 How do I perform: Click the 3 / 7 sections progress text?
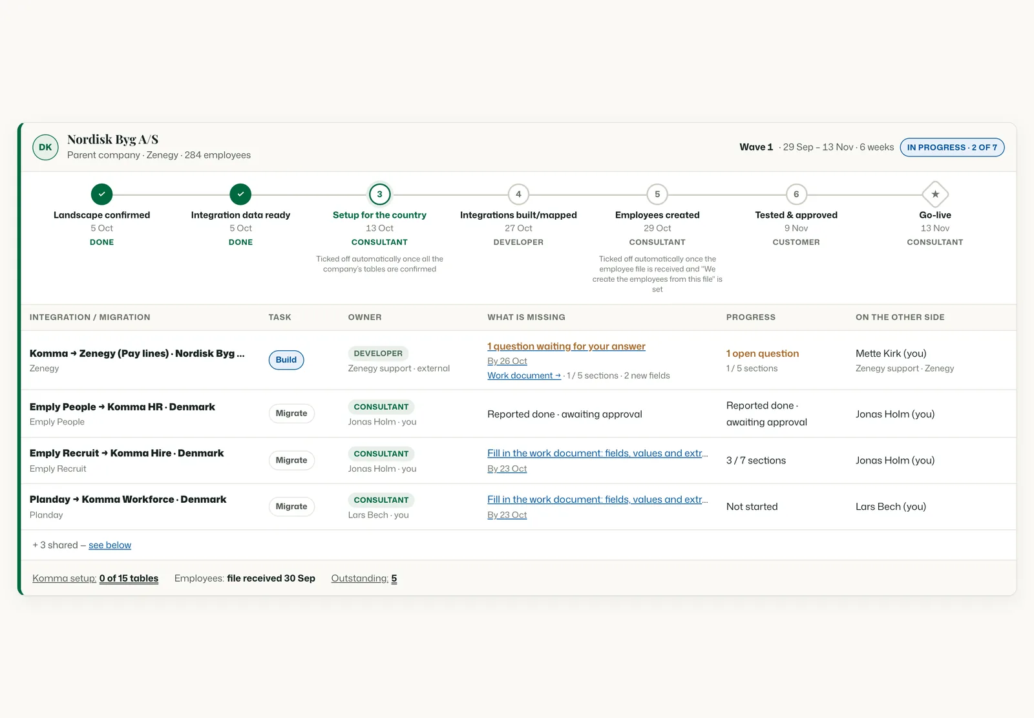(x=756, y=461)
